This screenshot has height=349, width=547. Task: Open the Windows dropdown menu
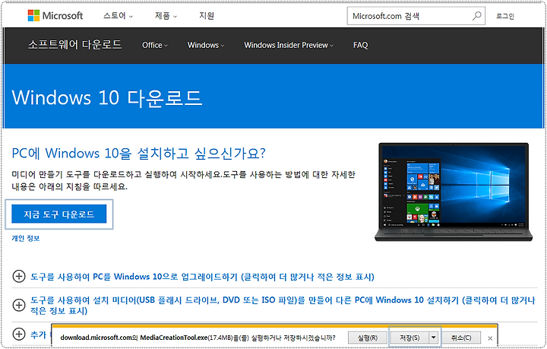[206, 45]
